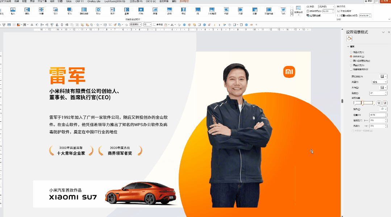Add a gradient stop button

(x=379, y=103)
